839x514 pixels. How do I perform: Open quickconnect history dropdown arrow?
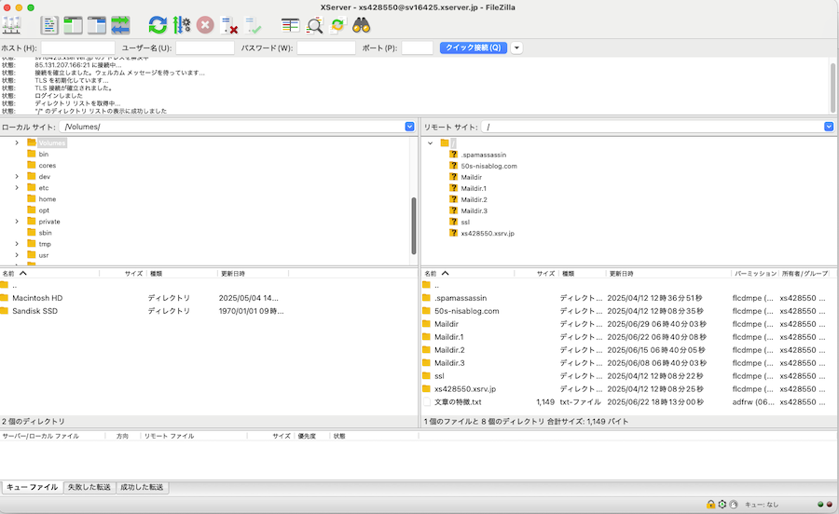click(x=516, y=48)
